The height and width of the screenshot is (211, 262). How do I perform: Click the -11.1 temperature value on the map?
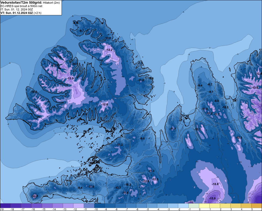pyautogui.click(x=173, y=129)
